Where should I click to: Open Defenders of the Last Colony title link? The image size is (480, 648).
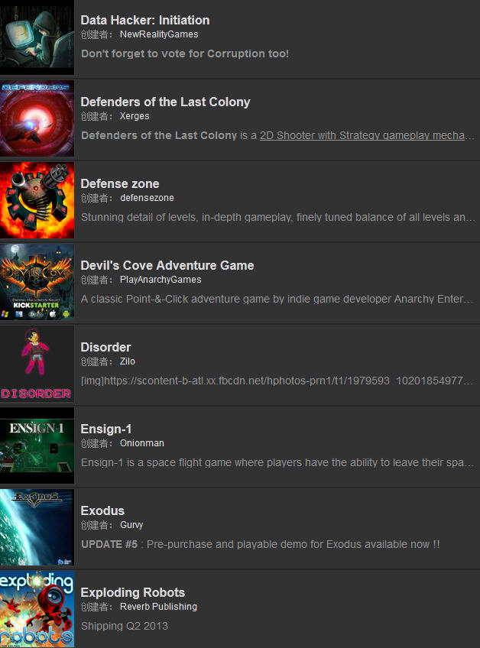tap(165, 102)
